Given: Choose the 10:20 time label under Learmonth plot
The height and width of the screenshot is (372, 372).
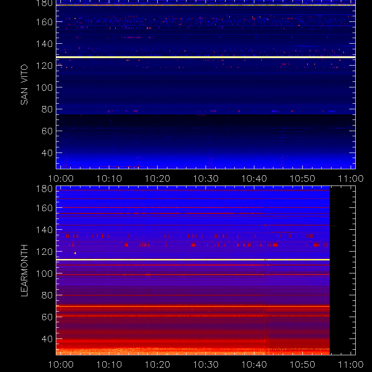Looking at the screenshot, I should (158, 365).
